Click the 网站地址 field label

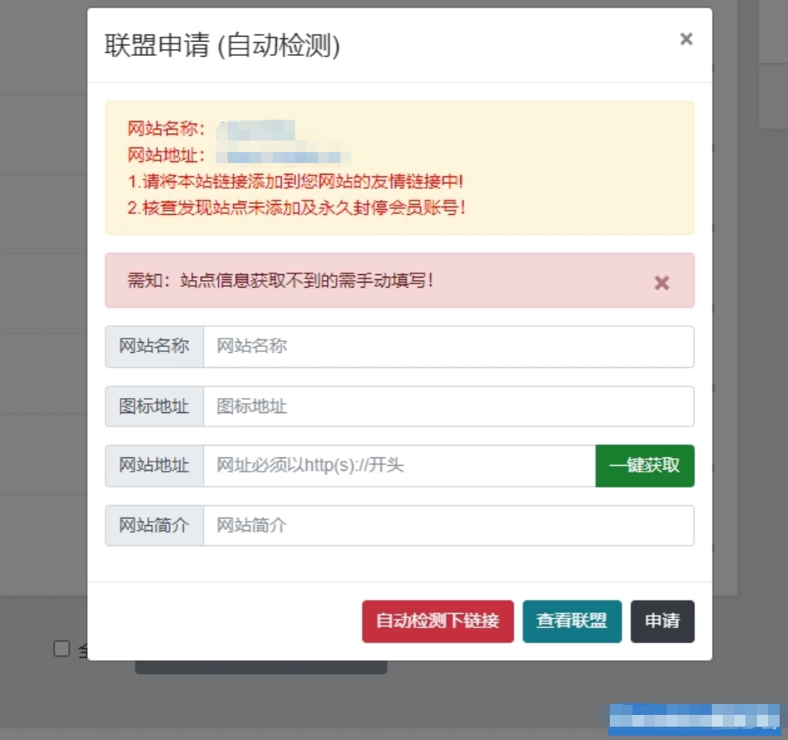154,466
